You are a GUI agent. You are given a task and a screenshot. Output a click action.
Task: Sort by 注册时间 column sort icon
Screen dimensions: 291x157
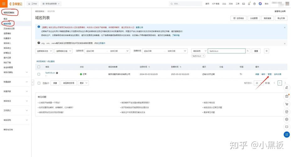coord(149,67)
